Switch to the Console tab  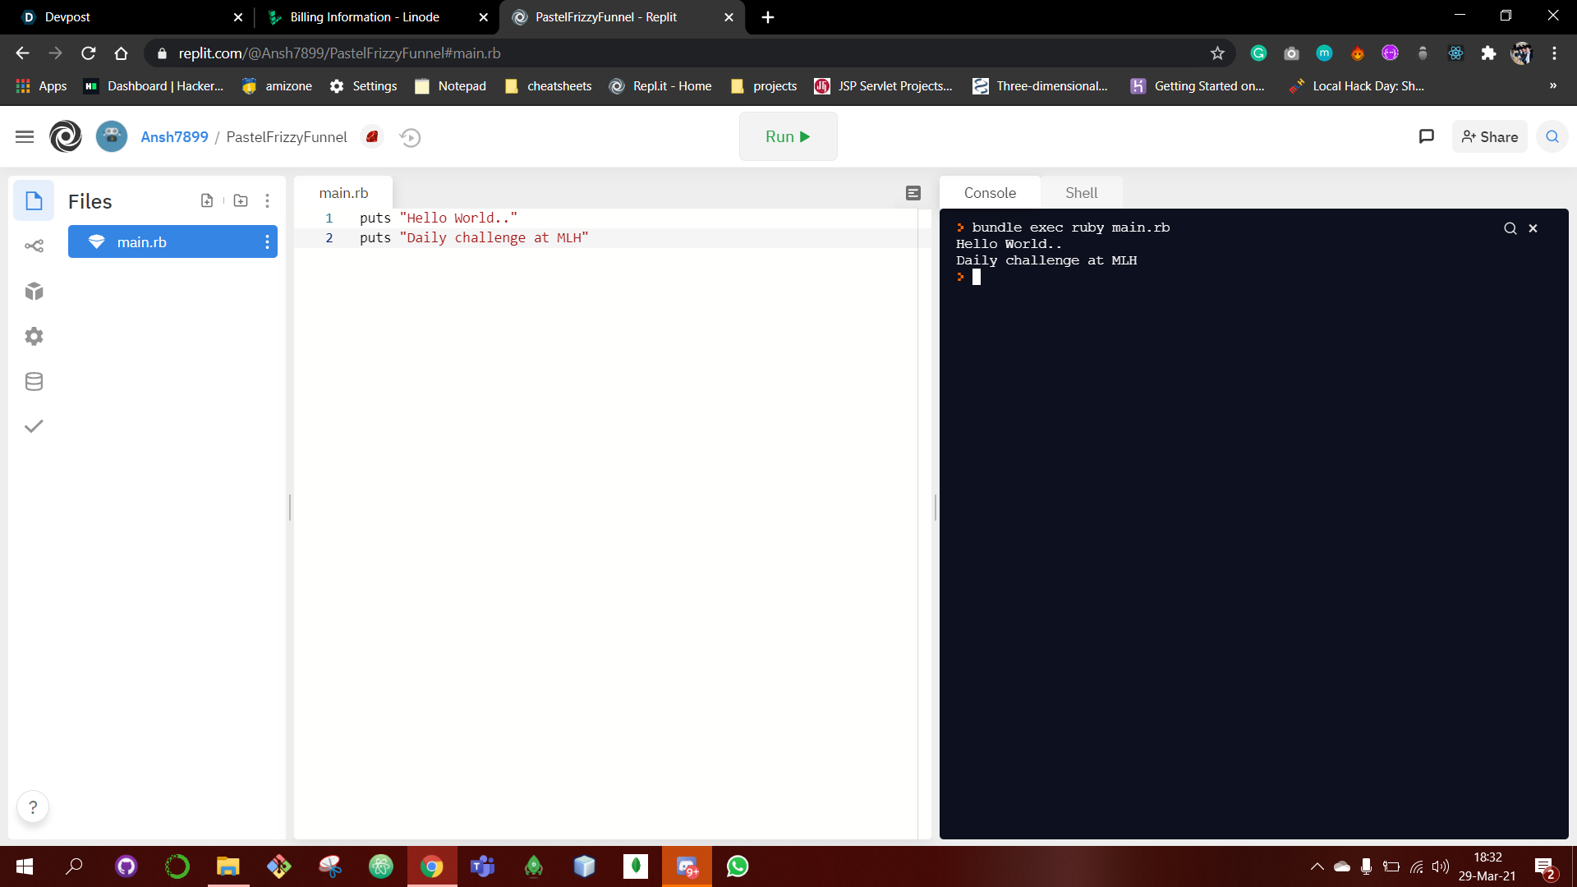point(990,193)
